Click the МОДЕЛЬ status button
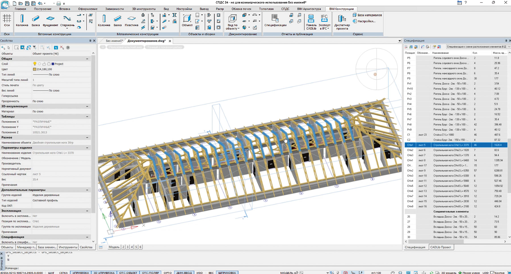This screenshot has width=511, height=274. [x=286, y=273]
